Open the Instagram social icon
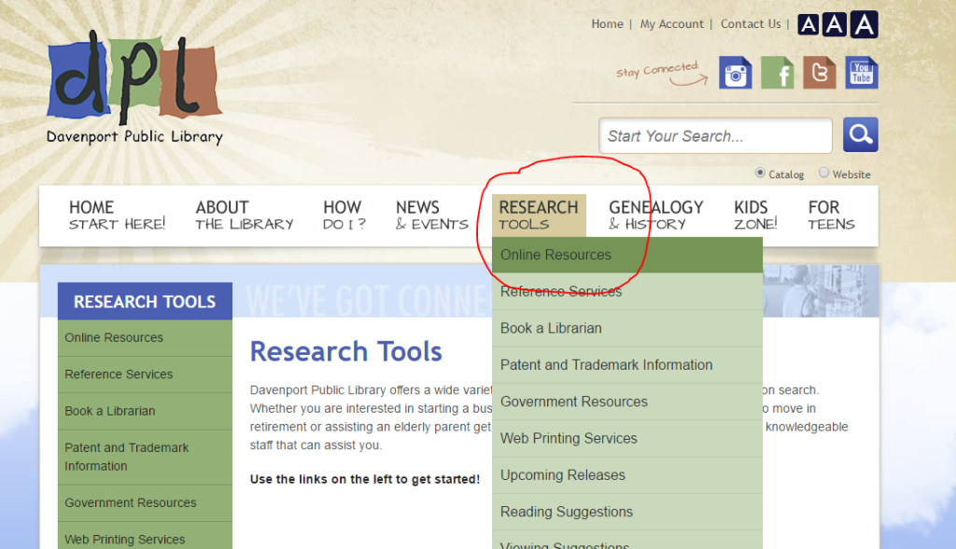Screen dimensions: 956x549 pyautogui.click(x=736, y=73)
